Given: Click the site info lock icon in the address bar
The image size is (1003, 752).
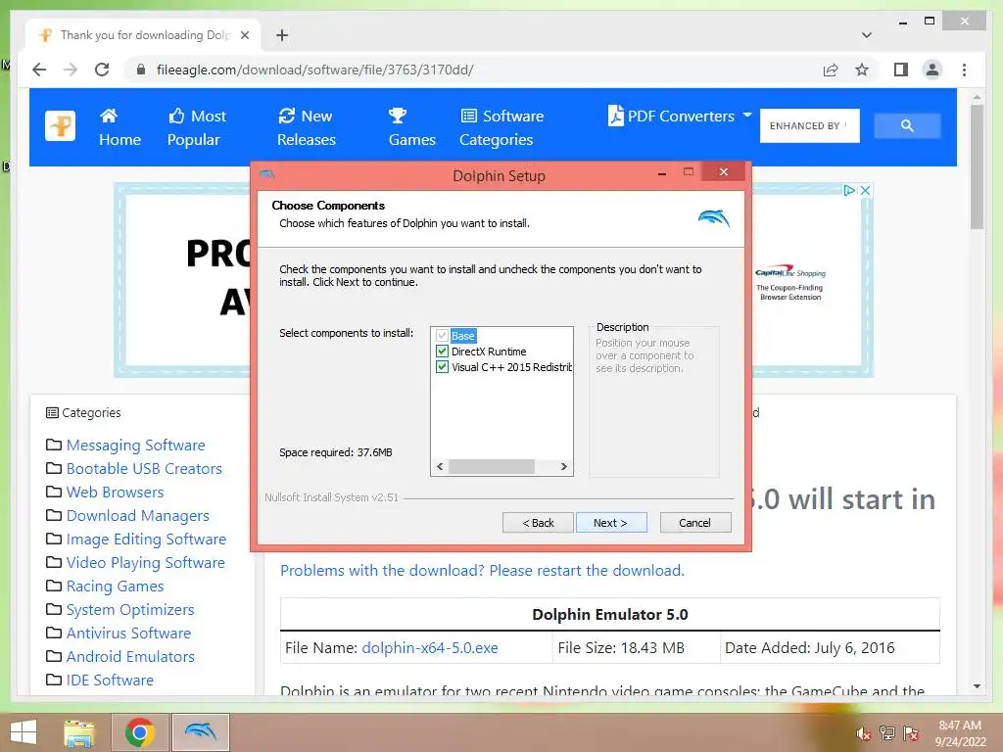Looking at the screenshot, I should tap(141, 70).
